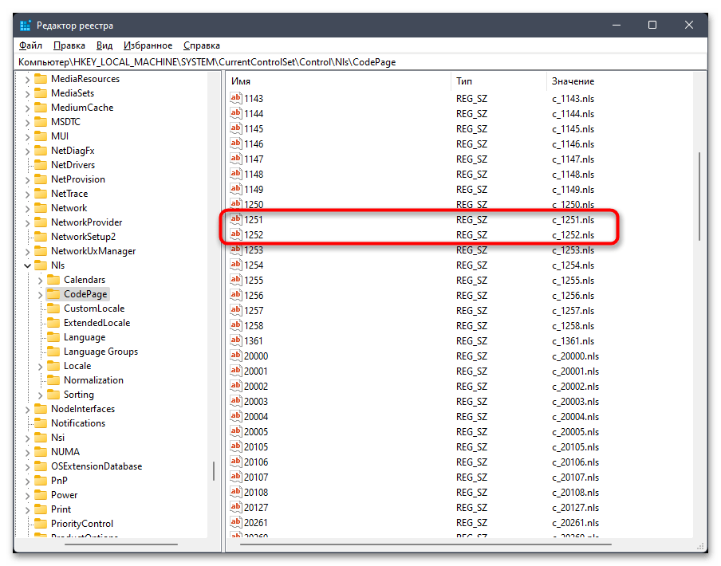Open the Справка menu

200,45
